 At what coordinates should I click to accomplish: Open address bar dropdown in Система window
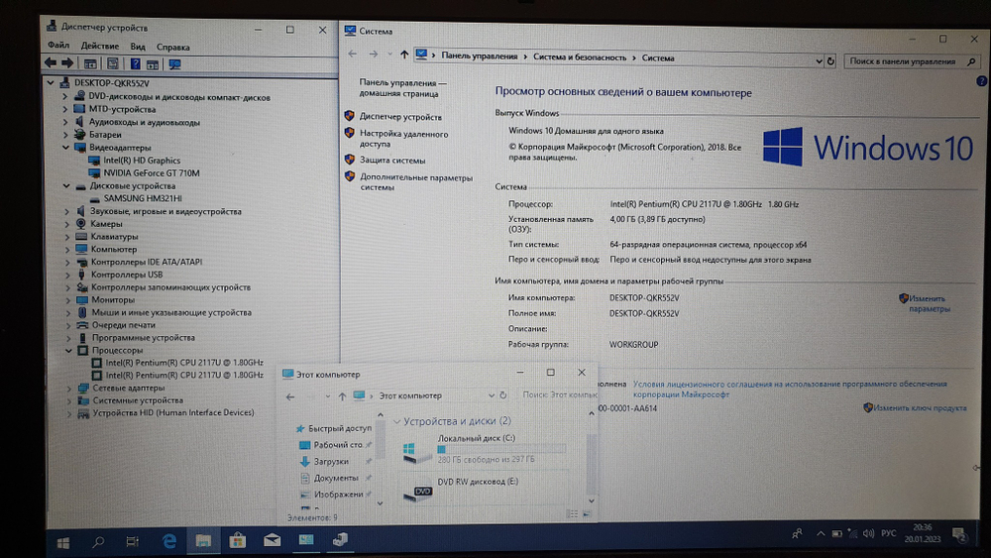(820, 61)
